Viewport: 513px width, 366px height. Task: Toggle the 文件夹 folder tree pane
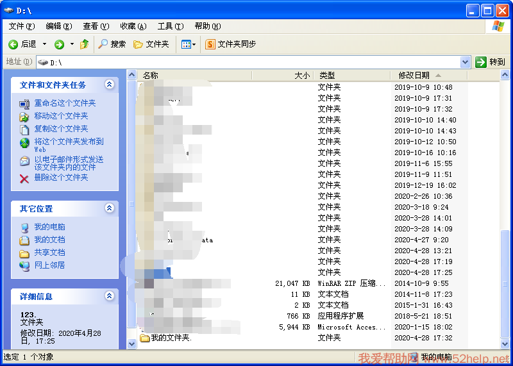[x=151, y=44]
